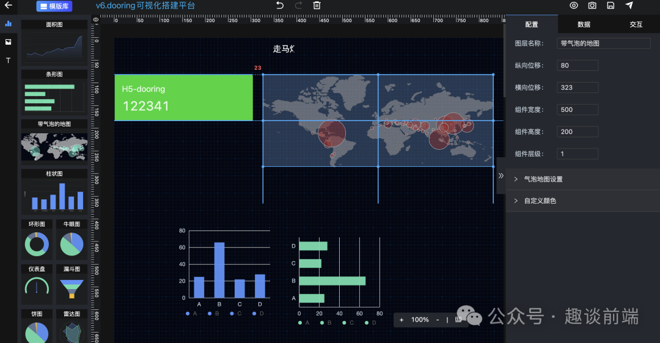Image resolution: width=660 pixels, height=343 pixels.
Task: Click the zoom in plus button
Action: 402,320
